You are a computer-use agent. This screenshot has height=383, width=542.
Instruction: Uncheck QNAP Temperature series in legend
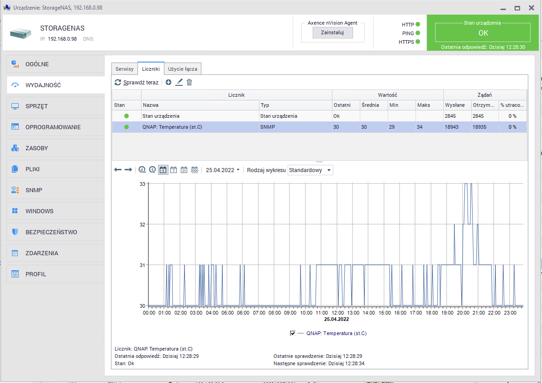coord(293,333)
